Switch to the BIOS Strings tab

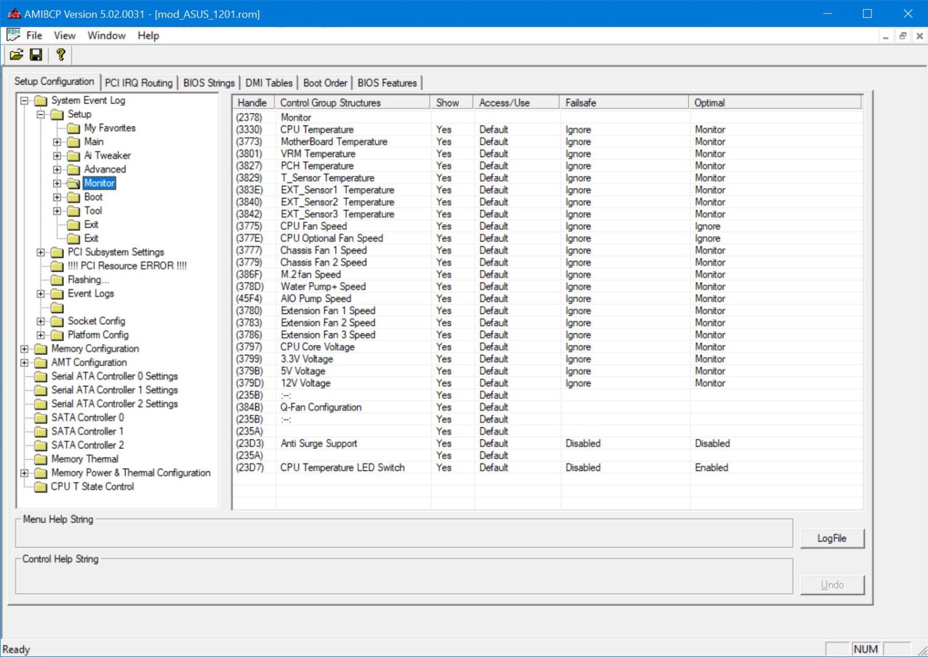[209, 83]
